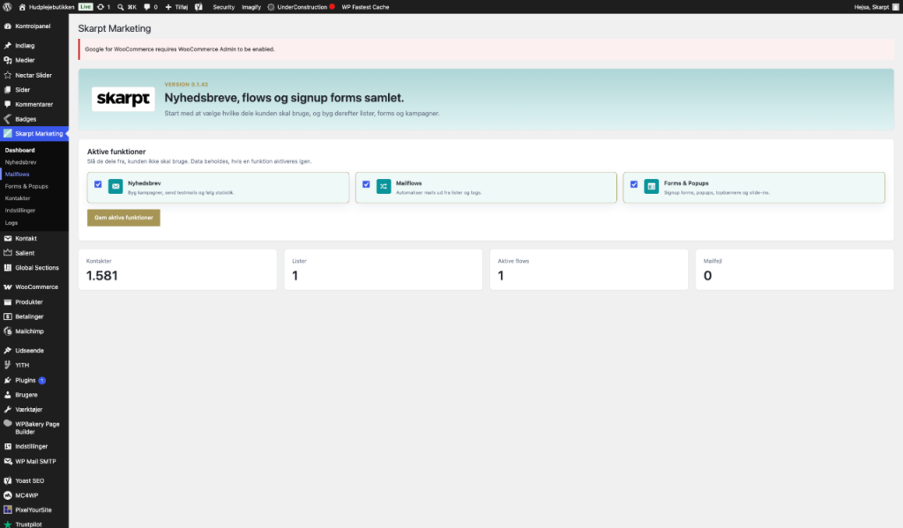903x528 pixels.
Task: Open comments bubble in admin bar
Action: (x=150, y=7)
